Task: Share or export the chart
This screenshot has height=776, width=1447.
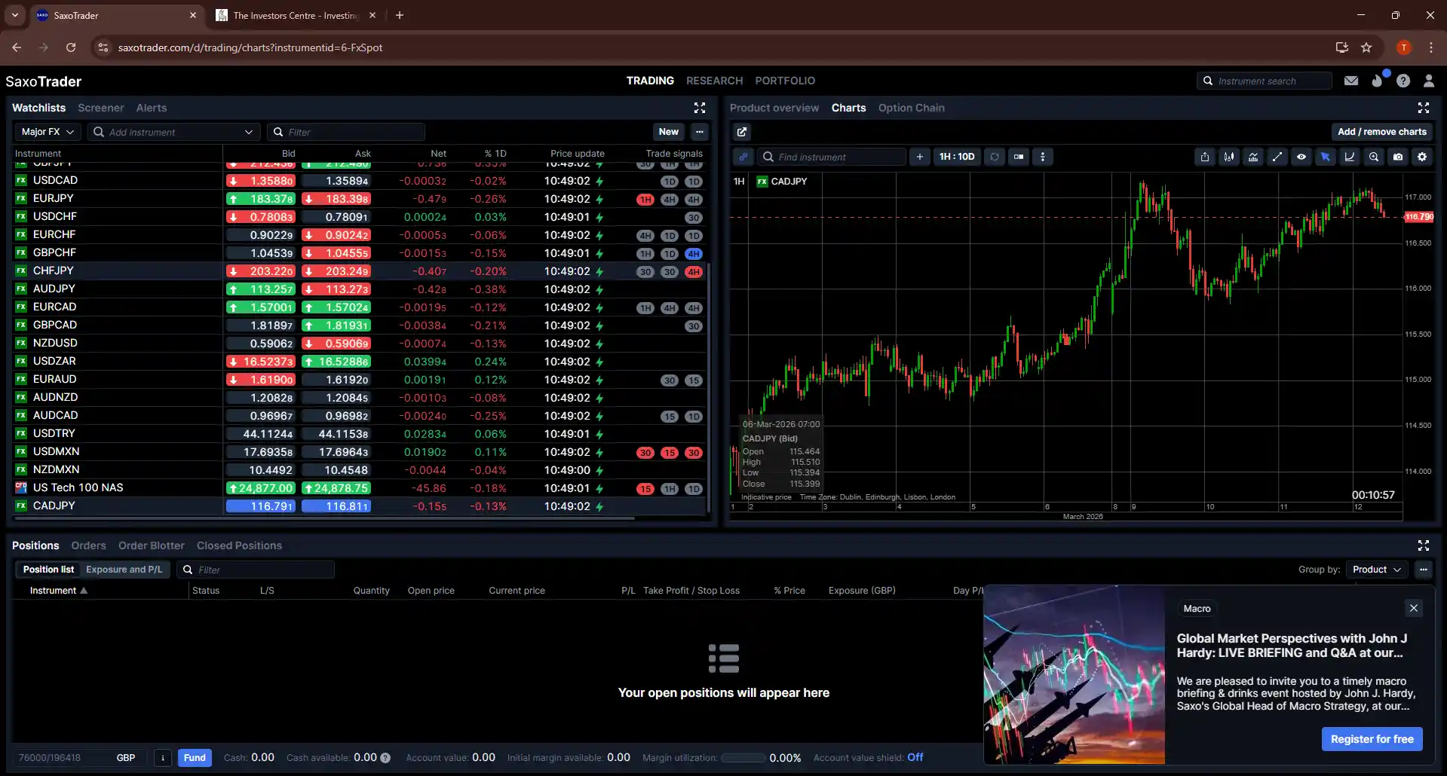Action: point(1205,157)
